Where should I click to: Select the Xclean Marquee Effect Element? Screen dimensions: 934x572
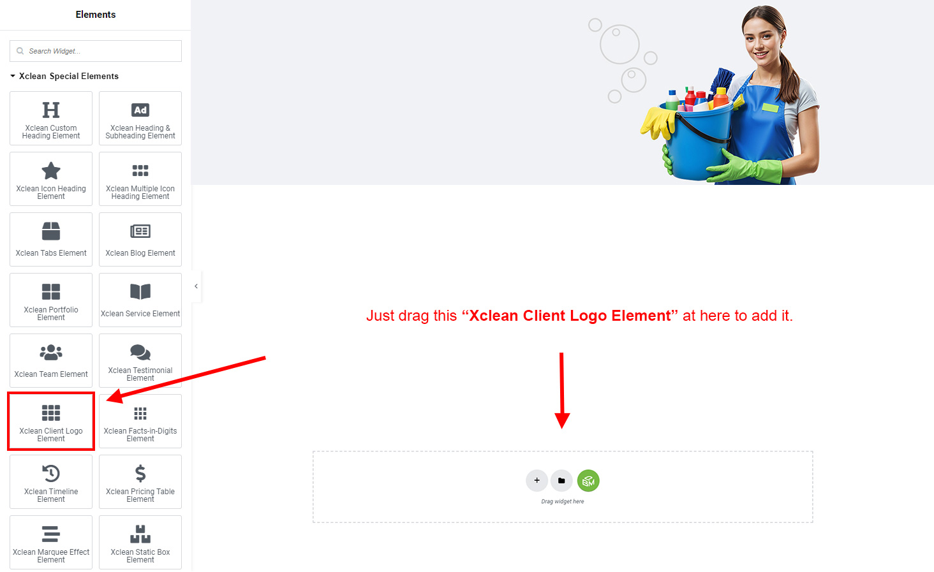[51, 542]
